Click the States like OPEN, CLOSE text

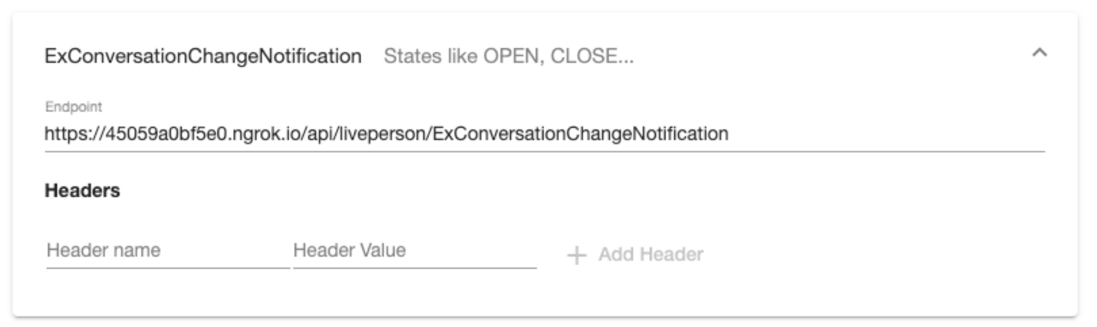(x=509, y=56)
